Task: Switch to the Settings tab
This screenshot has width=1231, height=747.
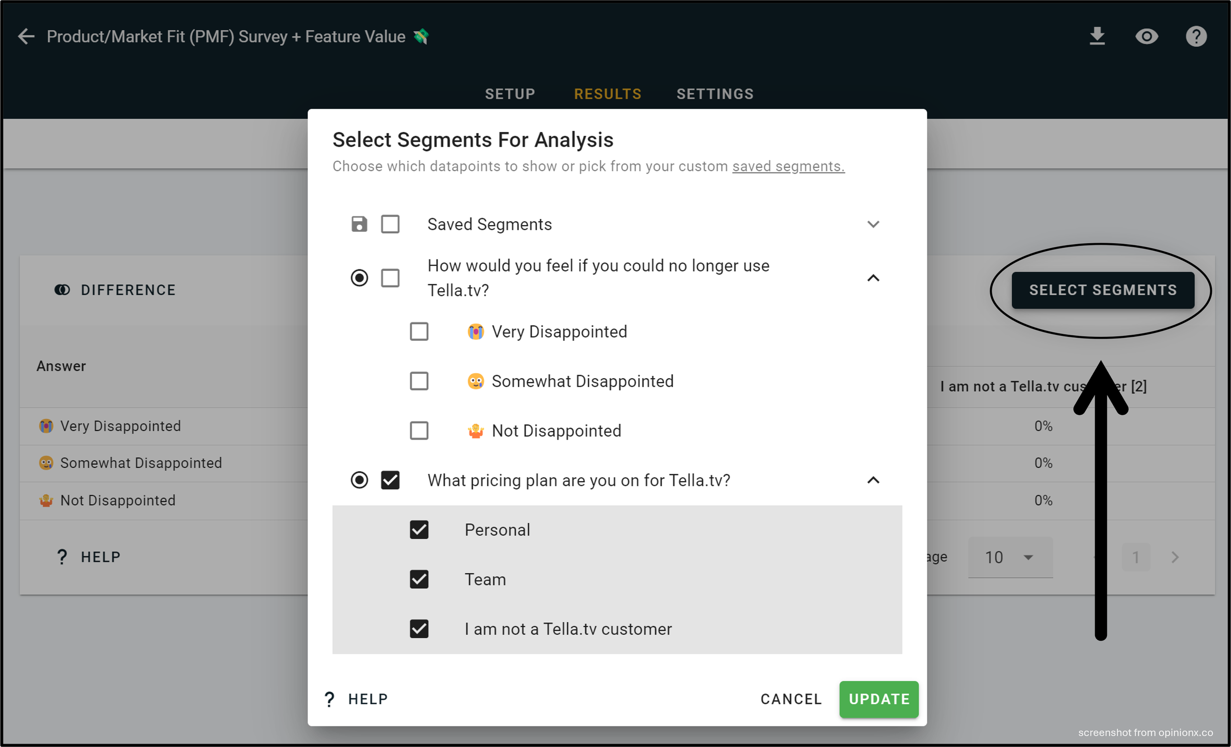Action: tap(715, 94)
